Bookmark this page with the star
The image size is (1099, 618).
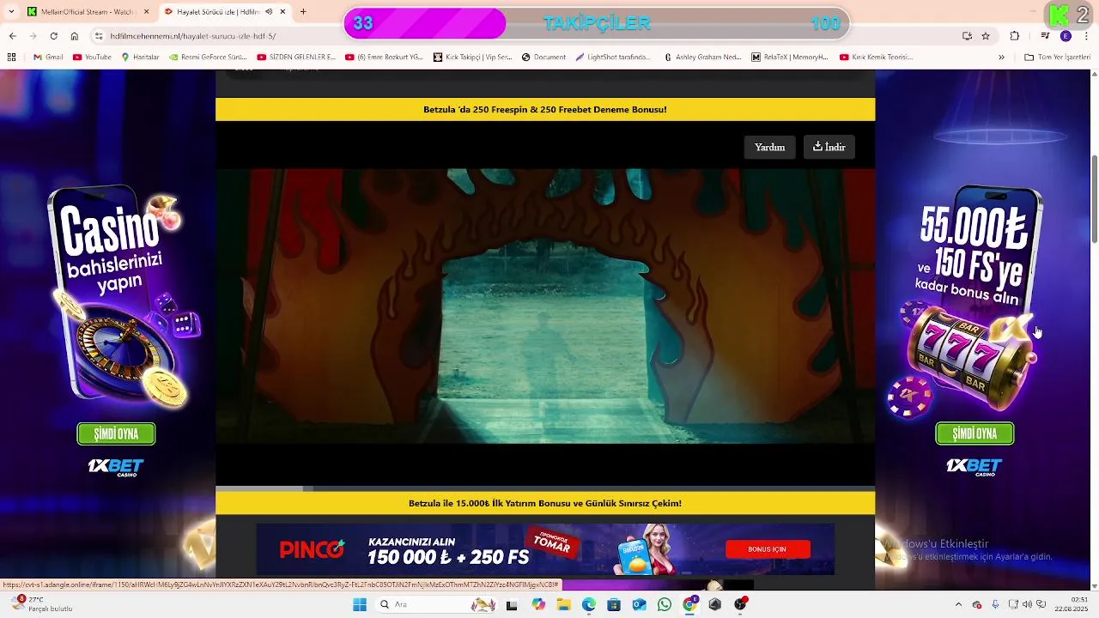coord(986,36)
